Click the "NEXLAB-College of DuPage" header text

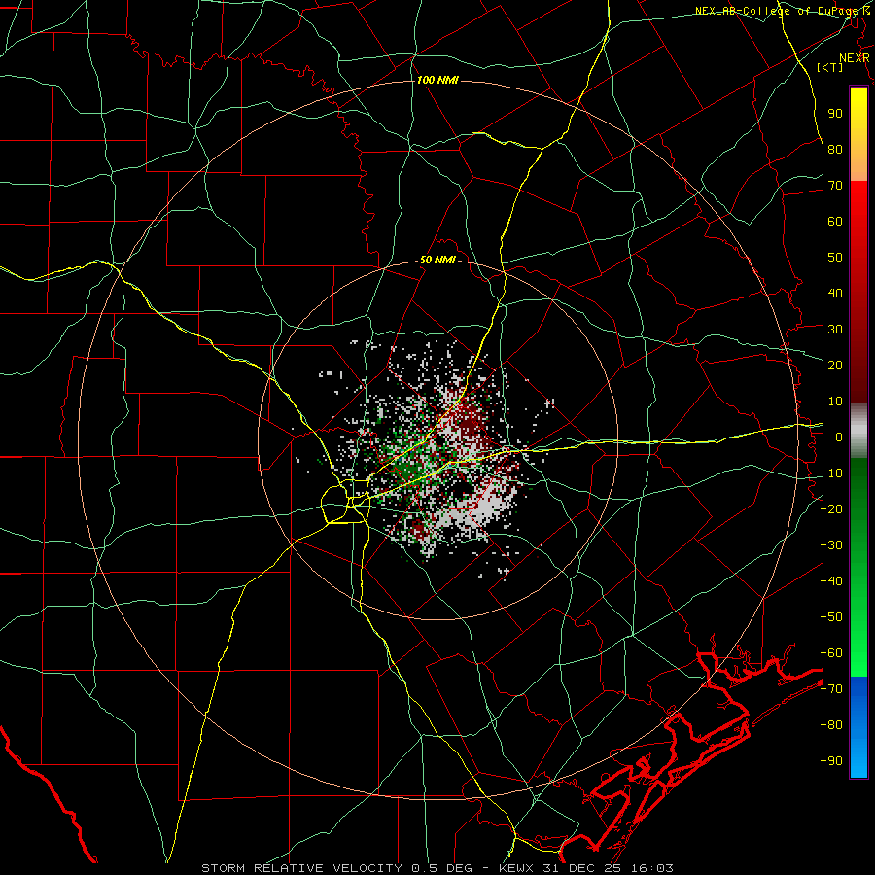pyautogui.click(x=777, y=11)
